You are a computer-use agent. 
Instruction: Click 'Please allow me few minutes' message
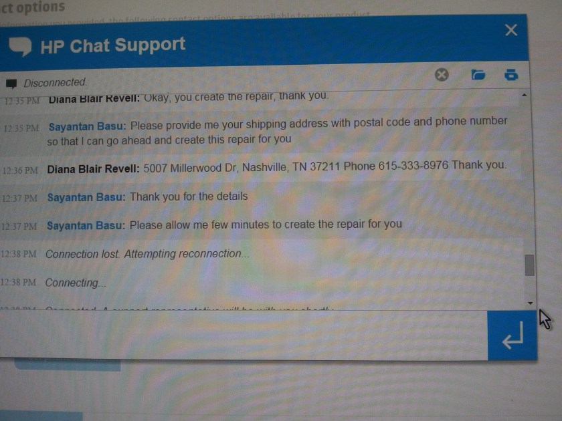pos(266,225)
